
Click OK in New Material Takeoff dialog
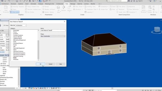[40, 64]
